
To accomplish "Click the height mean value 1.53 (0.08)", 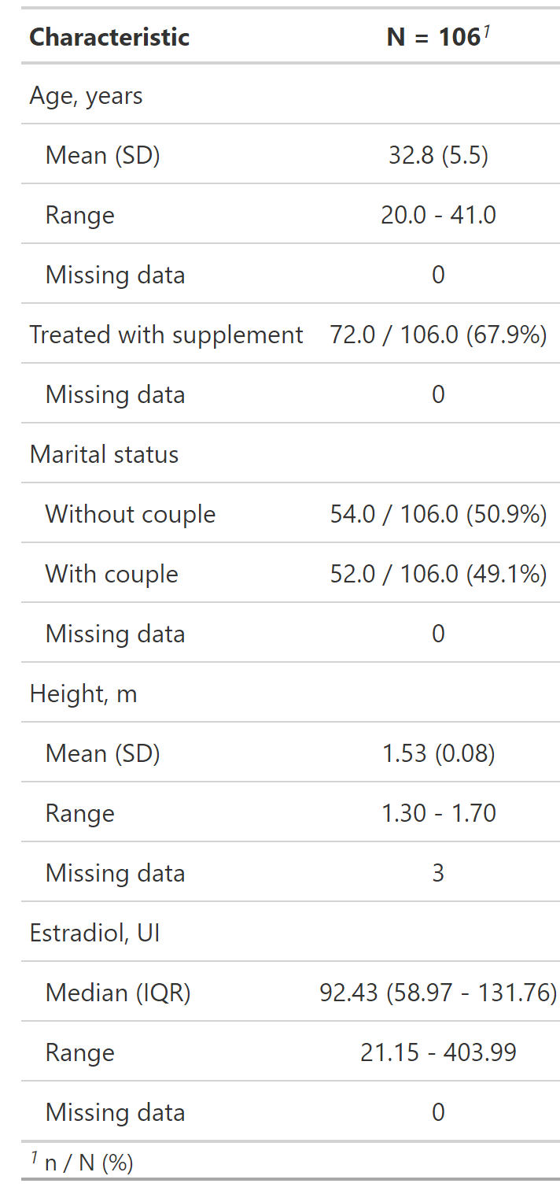I will (438, 754).
